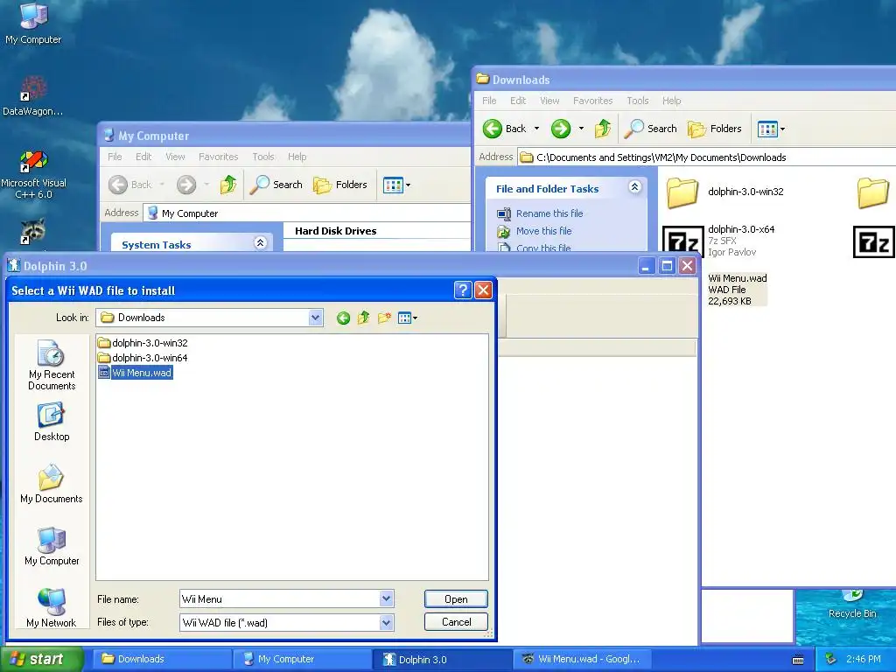The image size is (896, 672).
Task: Expand the File name dropdown arrow
Action: (386, 598)
